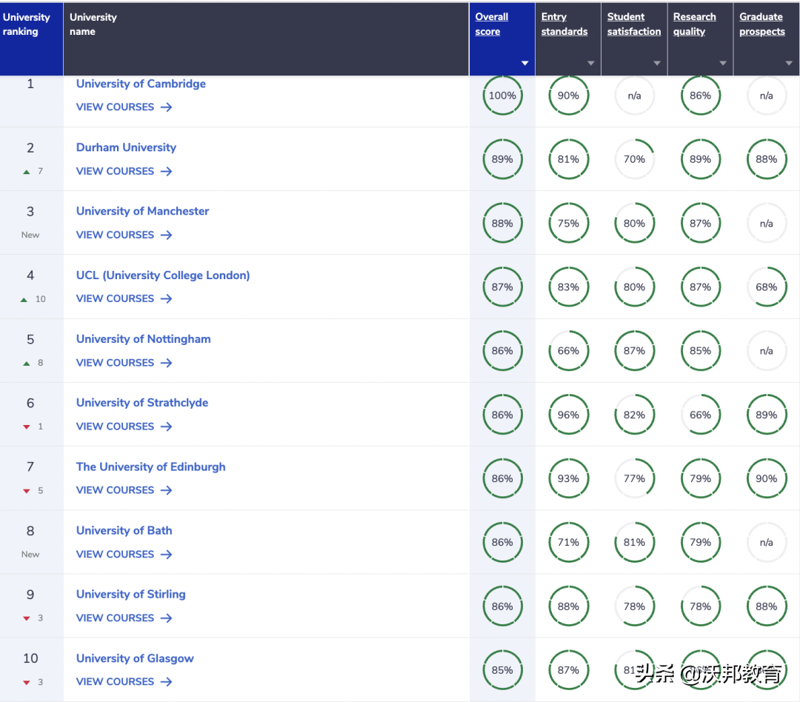The image size is (800, 702).
Task: View courses for University of Manchester
Action: click(x=124, y=235)
